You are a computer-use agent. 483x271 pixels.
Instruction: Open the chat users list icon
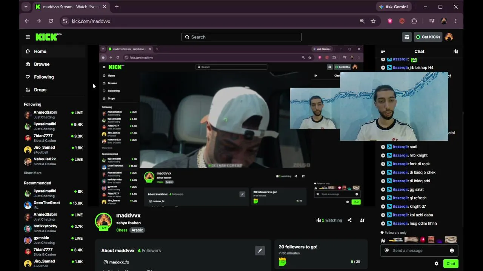pos(455,52)
